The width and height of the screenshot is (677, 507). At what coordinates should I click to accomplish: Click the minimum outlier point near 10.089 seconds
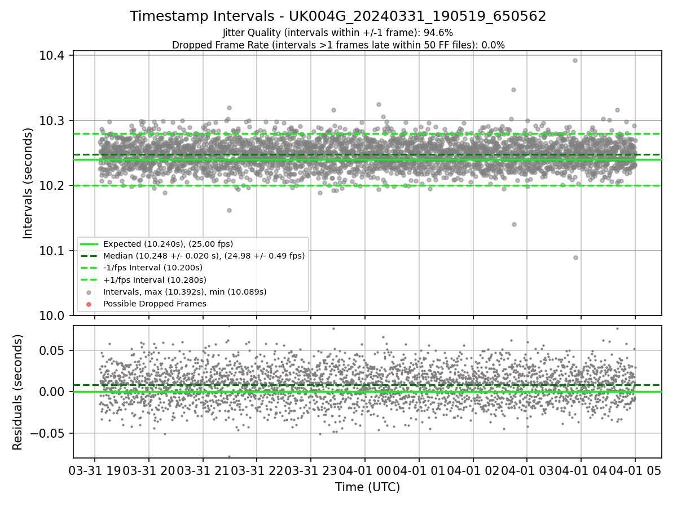point(575,257)
